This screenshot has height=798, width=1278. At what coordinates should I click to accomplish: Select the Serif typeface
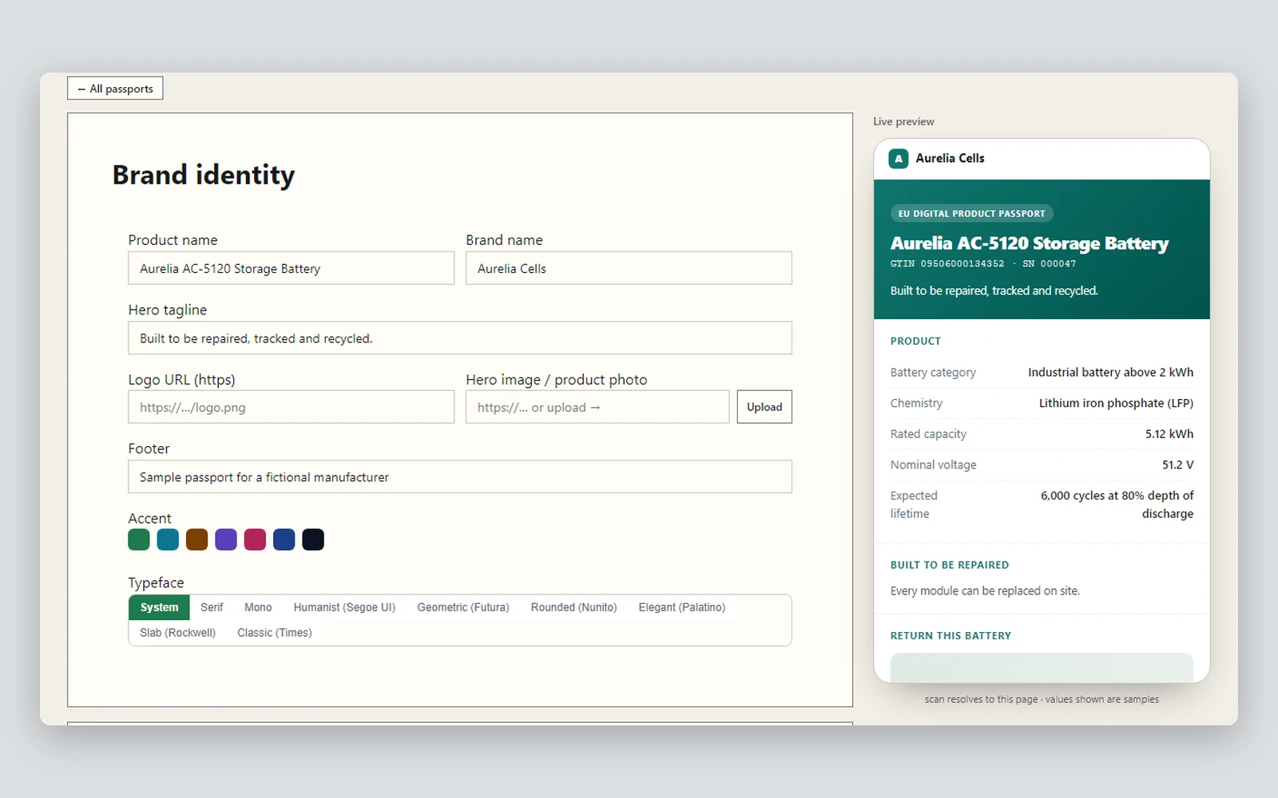point(212,607)
